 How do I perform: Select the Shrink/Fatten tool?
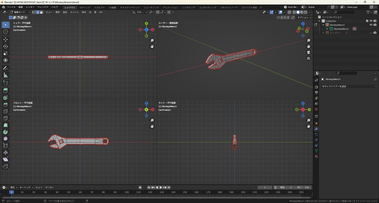[x=6, y=152]
